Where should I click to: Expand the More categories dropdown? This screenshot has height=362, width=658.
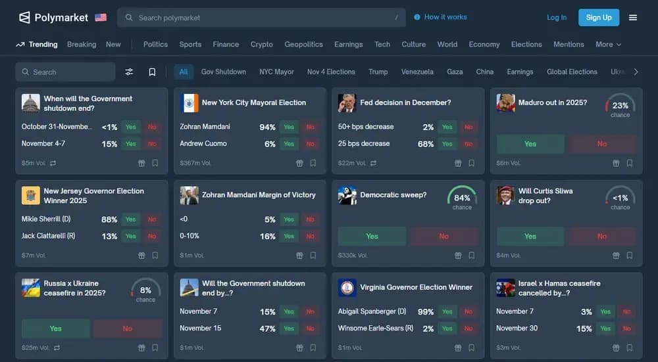(x=609, y=45)
